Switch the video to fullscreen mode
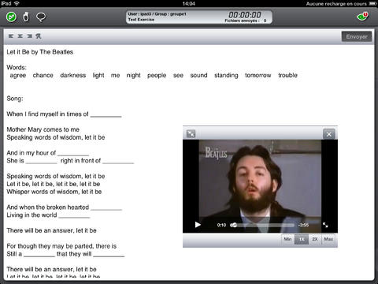Viewport: 378px width, 284px height. click(x=325, y=225)
